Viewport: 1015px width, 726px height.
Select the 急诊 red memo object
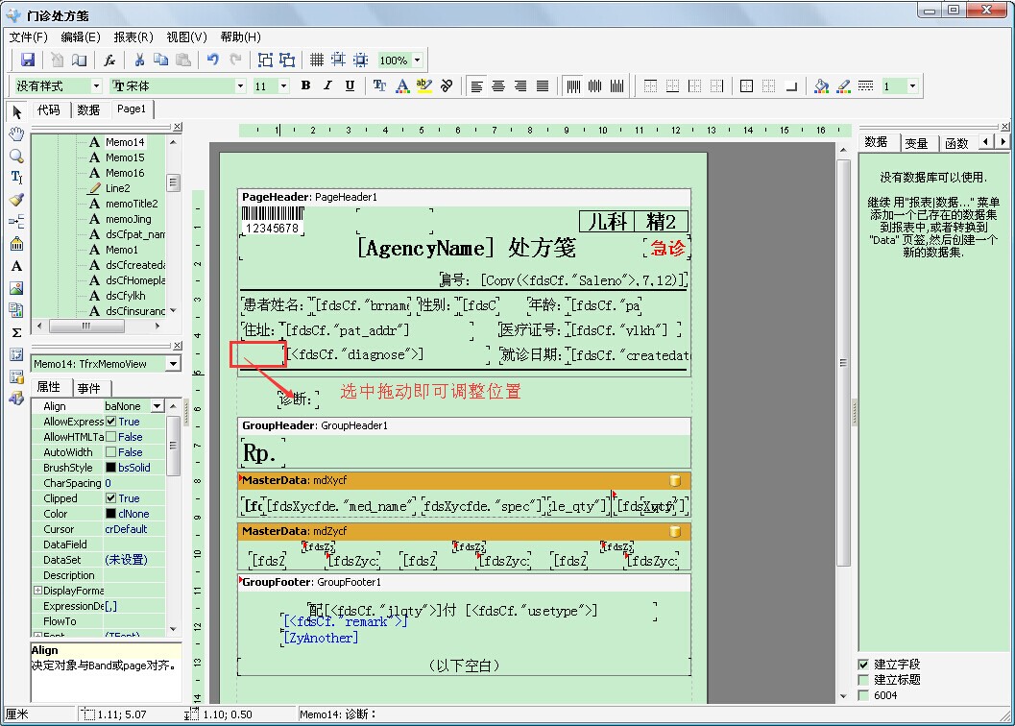(667, 248)
